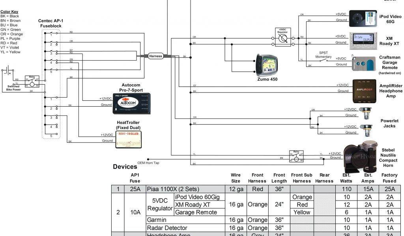
Task: Click the Est. Watts column header
Action: click(346, 178)
